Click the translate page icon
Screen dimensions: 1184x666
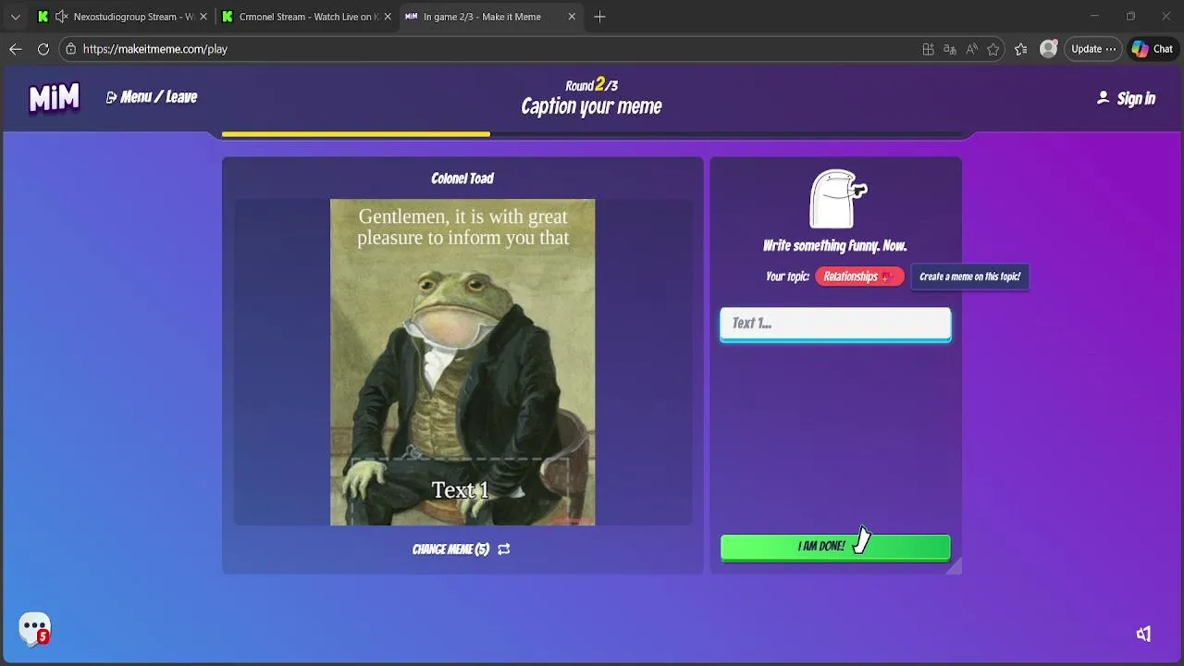point(949,49)
